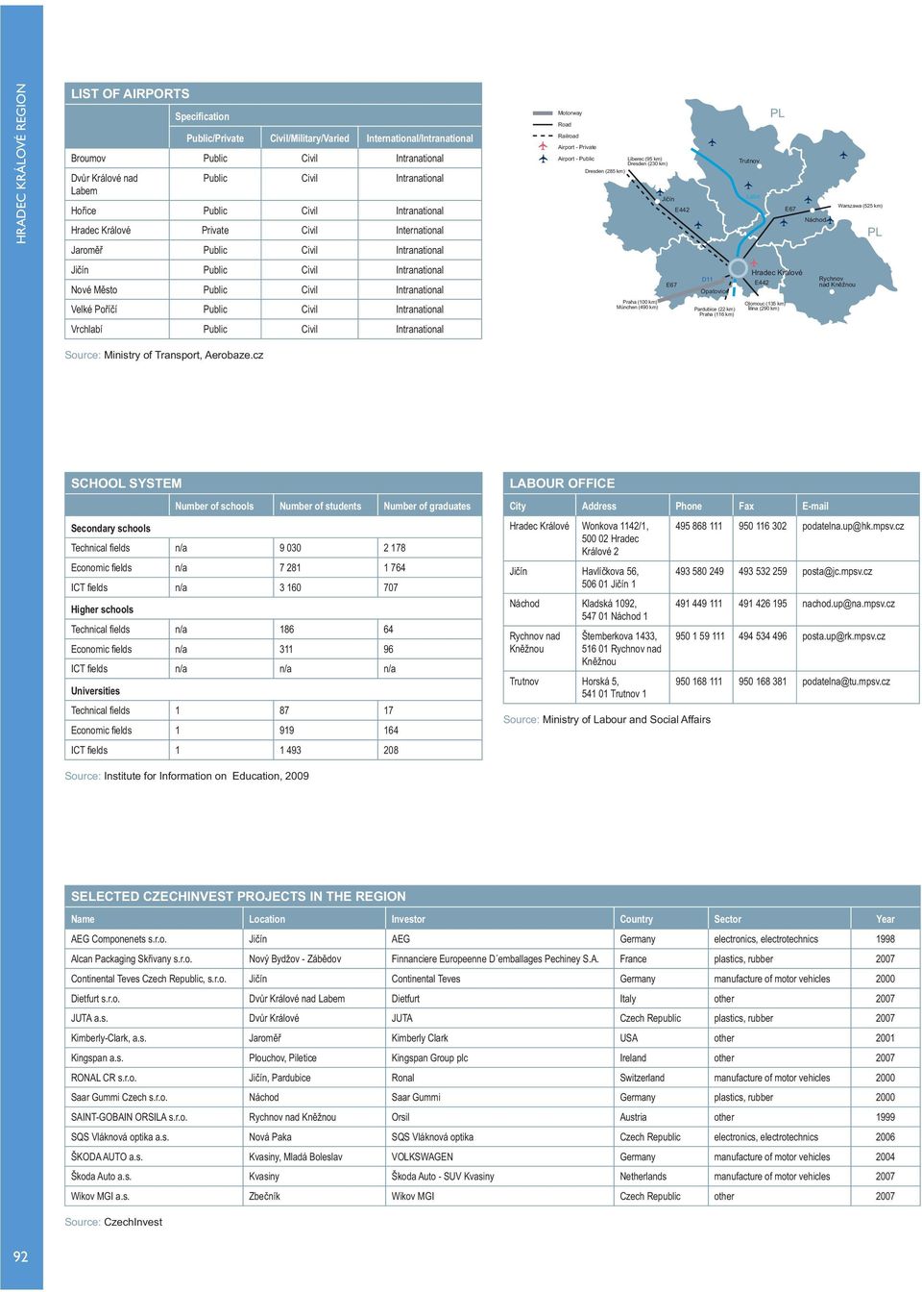Select the Alcan Packaging Skřivany s.r.o. project name
The height and width of the screenshot is (1292, 922).
tap(132, 959)
